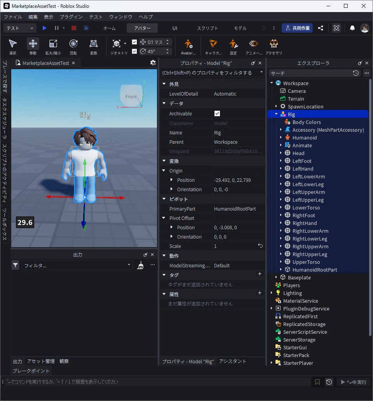Activate the 移動 (Move) tool
373x401 pixels.
tap(33, 47)
